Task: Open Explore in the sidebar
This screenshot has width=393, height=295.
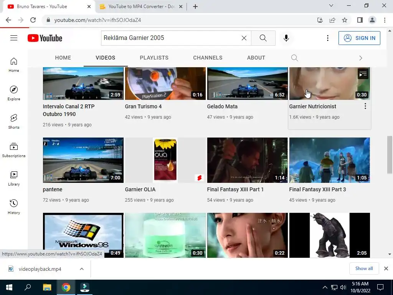Action: [14, 93]
